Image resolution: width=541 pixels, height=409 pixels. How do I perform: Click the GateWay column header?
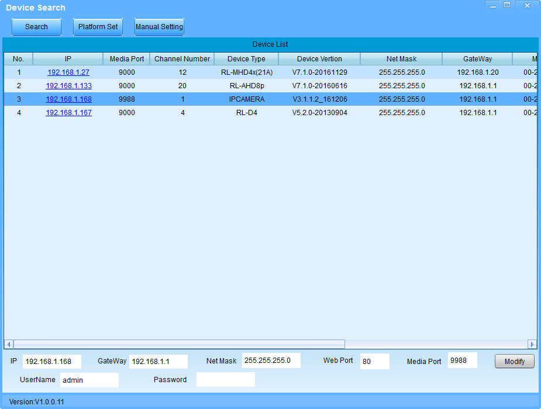pyautogui.click(x=477, y=59)
